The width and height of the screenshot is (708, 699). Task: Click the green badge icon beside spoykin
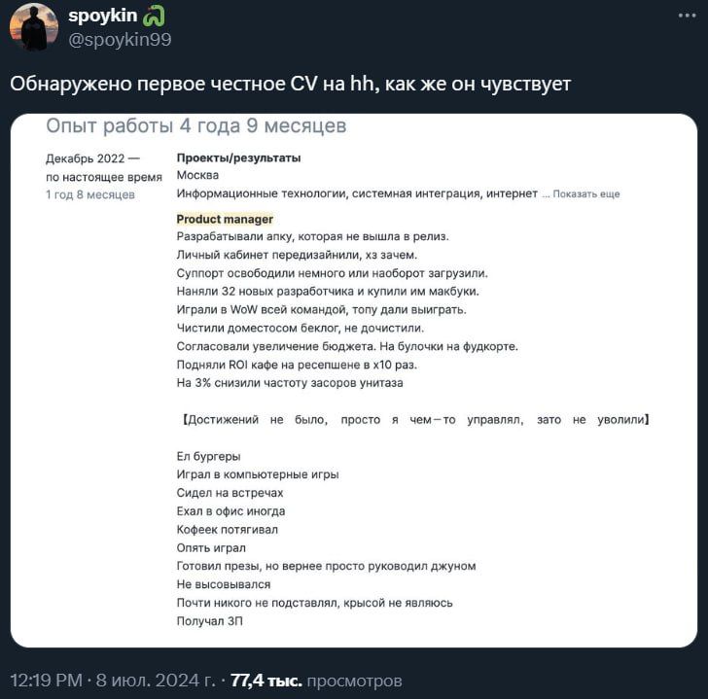(154, 17)
